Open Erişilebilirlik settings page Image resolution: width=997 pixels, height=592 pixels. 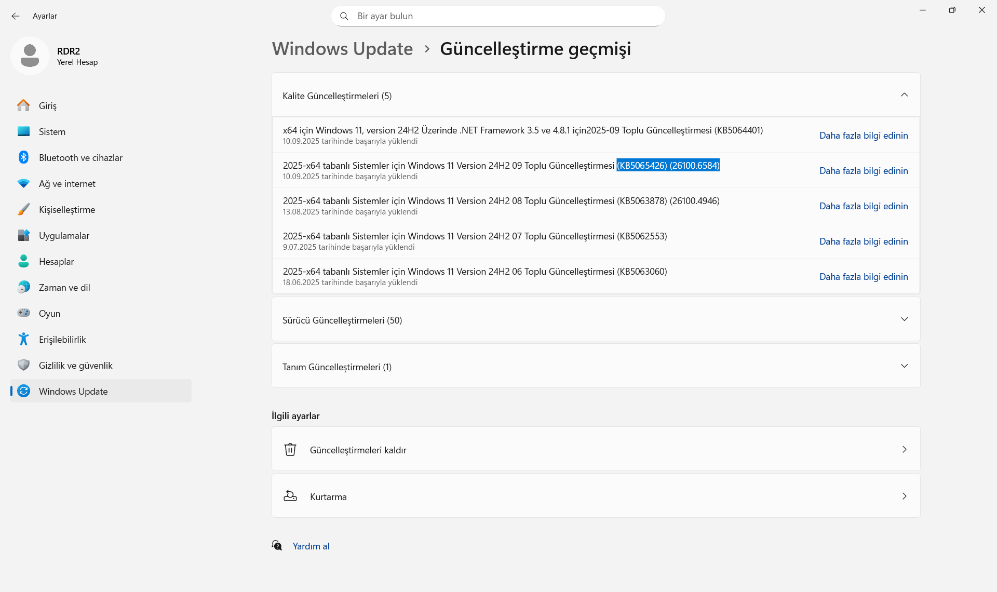pyautogui.click(x=101, y=339)
